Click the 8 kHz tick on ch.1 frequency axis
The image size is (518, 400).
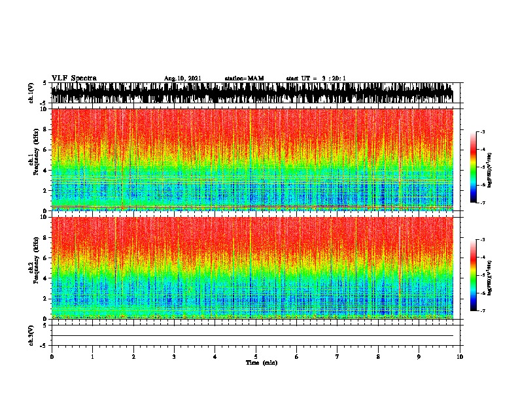pyautogui.click(x=46, y=129)
